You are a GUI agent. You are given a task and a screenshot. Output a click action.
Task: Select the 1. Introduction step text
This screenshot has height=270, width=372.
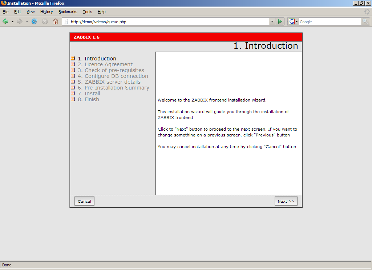point(97,59)
